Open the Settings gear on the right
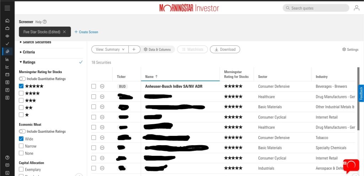This screenshot has width=364, height=176. tap(350, 50)
